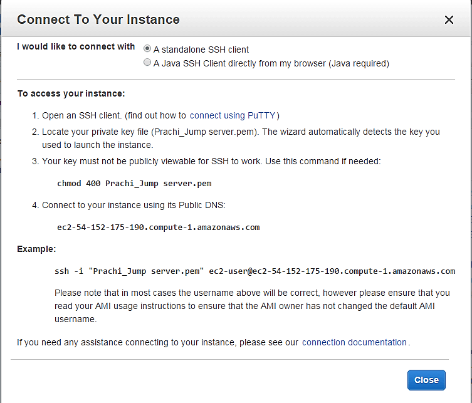Image resolution: width=472 pixels, height=403 pixels.
Task: Open the "connect using PuTTY" link
Action: tap(233, 115)
